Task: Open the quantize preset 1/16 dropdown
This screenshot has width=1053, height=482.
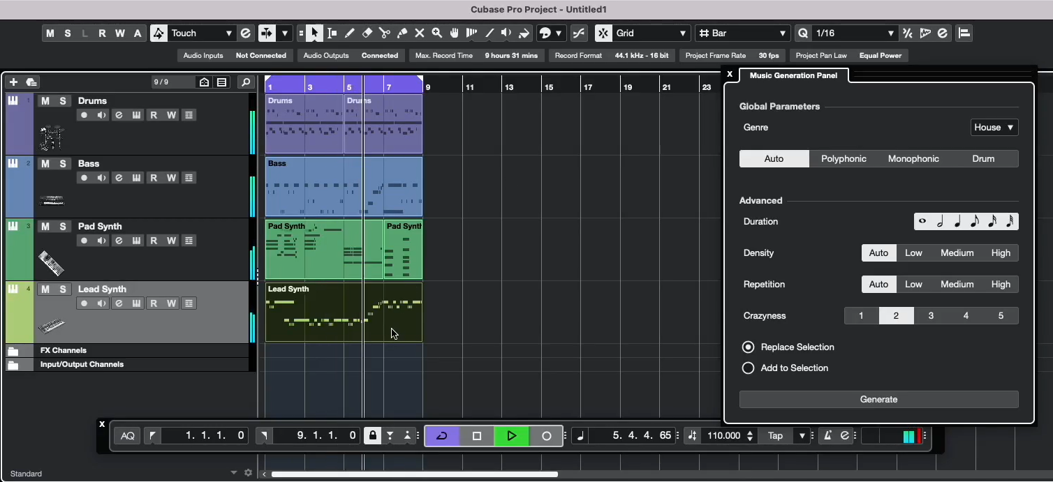Action: [852, 33]
